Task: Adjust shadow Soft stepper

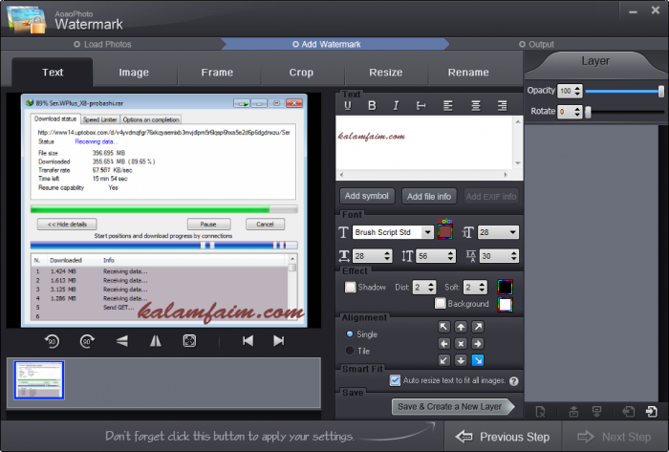Action: click(x=482, y=288)
